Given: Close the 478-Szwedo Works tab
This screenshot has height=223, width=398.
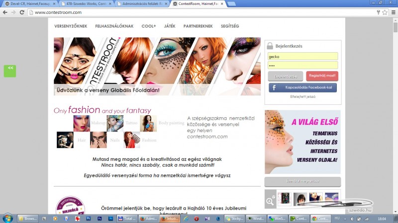Looking at the screenshot, I should tap(110, 4).
